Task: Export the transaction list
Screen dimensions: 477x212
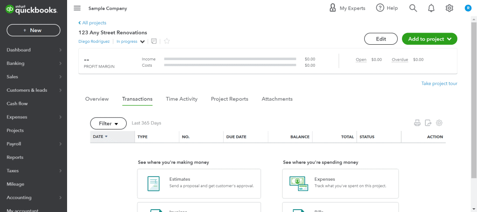Action: coord(428,123)
